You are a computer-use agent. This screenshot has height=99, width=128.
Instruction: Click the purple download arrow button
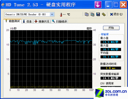click(98, 4)
